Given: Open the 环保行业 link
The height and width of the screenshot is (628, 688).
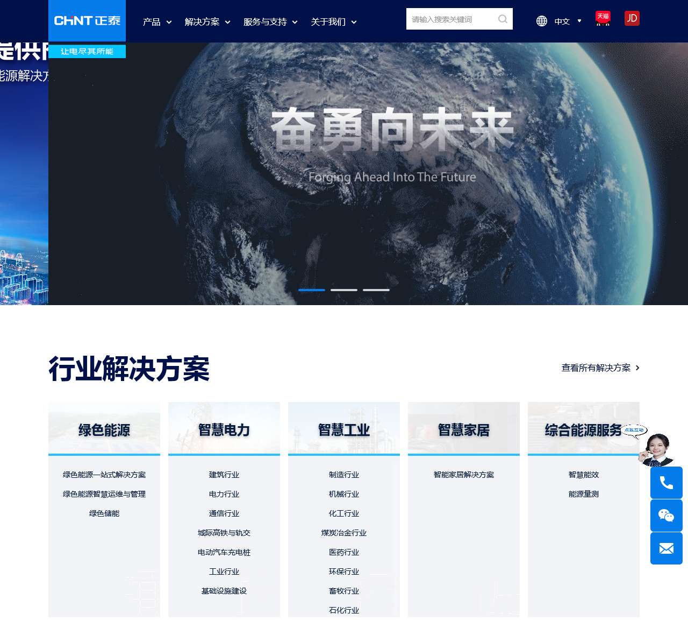Looking at the screenshot, I should pyautogui.click(x=344, y=571).
